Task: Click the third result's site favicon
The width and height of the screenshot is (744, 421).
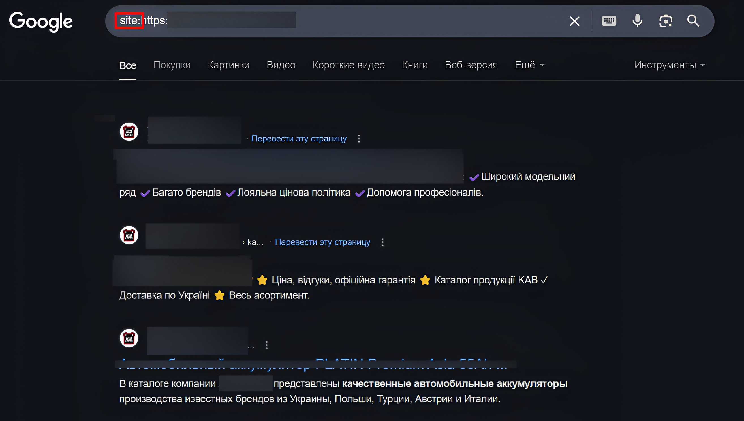Action: (129, 338)
